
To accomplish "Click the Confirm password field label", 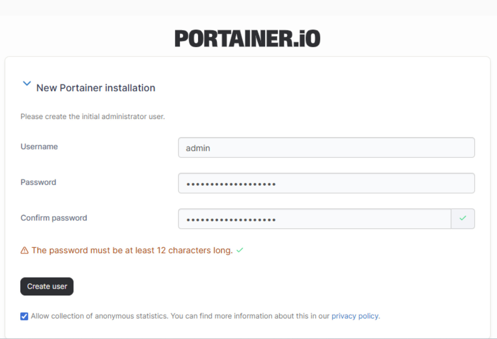I will [54, 218].
